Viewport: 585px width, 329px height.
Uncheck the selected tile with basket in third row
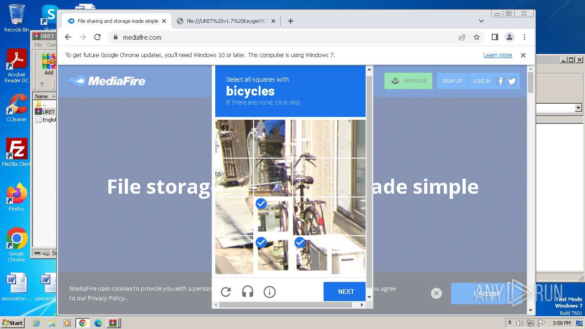(272, 216)
